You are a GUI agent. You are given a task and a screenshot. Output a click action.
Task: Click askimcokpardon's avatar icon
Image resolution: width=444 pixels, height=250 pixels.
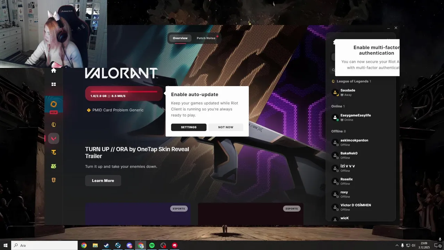click(335, 142)
